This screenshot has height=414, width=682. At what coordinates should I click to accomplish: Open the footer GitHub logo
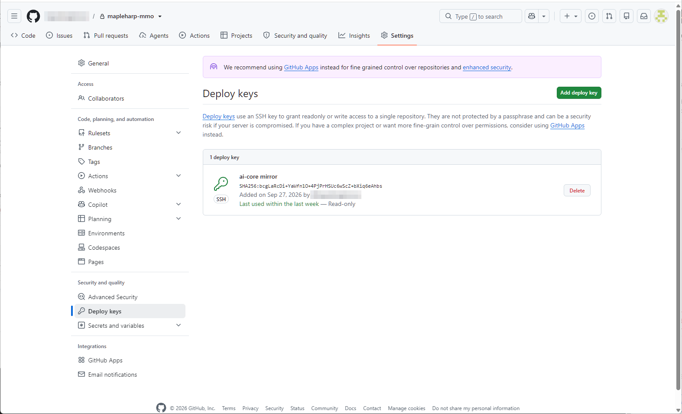click(x=161, y=408)
